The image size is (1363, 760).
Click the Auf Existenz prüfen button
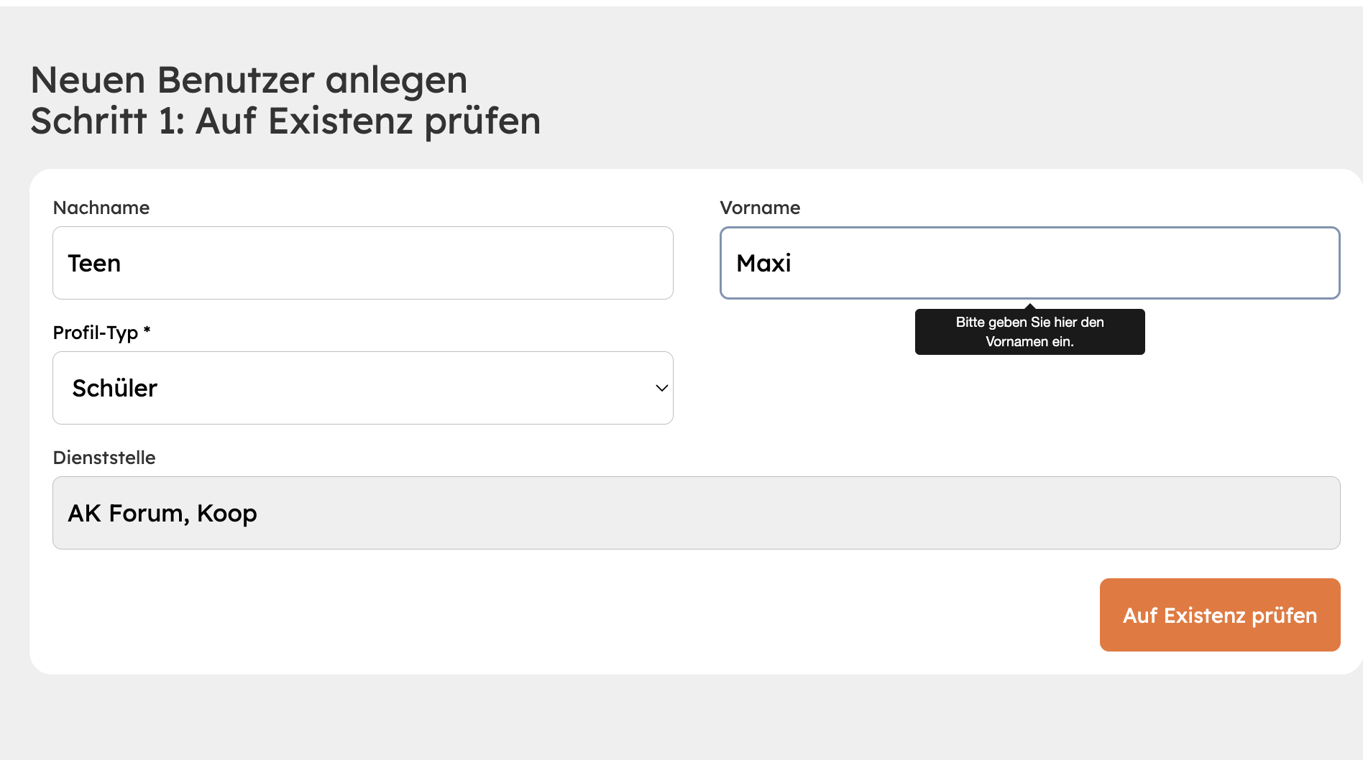(x=1219, y=615)
